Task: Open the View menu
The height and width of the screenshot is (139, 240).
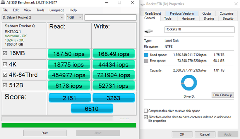Action: tap(27, 10)
